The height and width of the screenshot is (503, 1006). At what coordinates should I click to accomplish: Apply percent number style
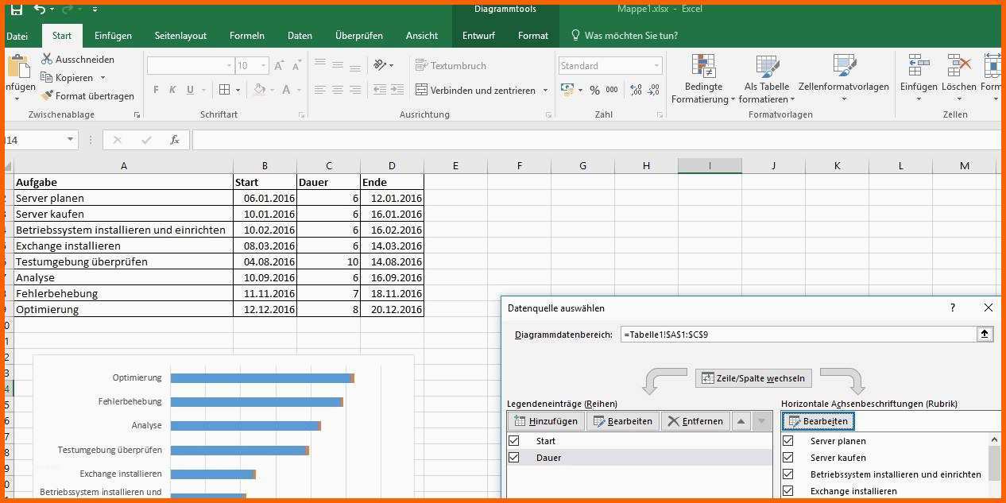coord(594,91)
